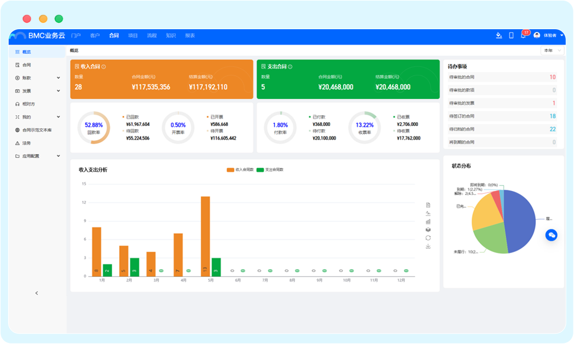Click the theme paint bucket icon

point(499,36)
